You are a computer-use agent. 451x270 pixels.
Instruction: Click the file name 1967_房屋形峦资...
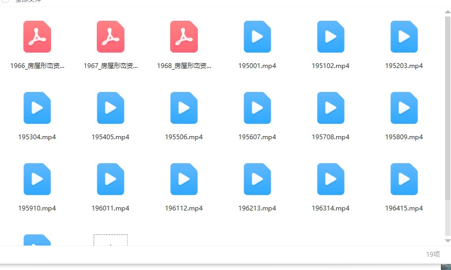tap(111, 66)
